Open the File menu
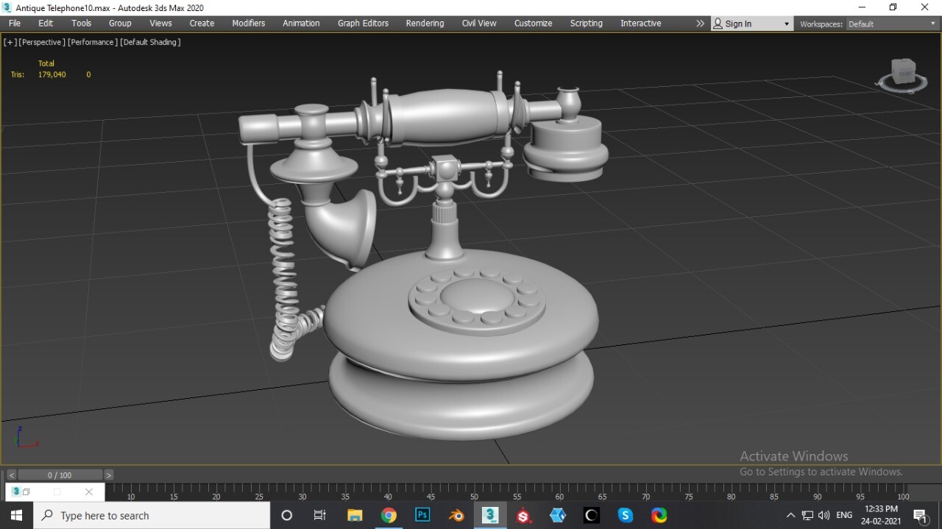 15,24
